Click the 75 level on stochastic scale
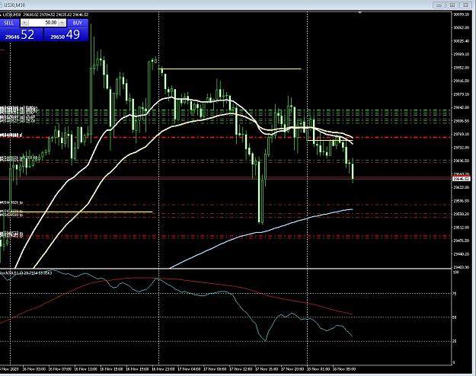Viewport: 476px width, 376px height. pos(455,294)
